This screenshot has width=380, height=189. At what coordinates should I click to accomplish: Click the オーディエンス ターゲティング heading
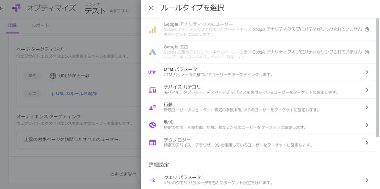48,116
